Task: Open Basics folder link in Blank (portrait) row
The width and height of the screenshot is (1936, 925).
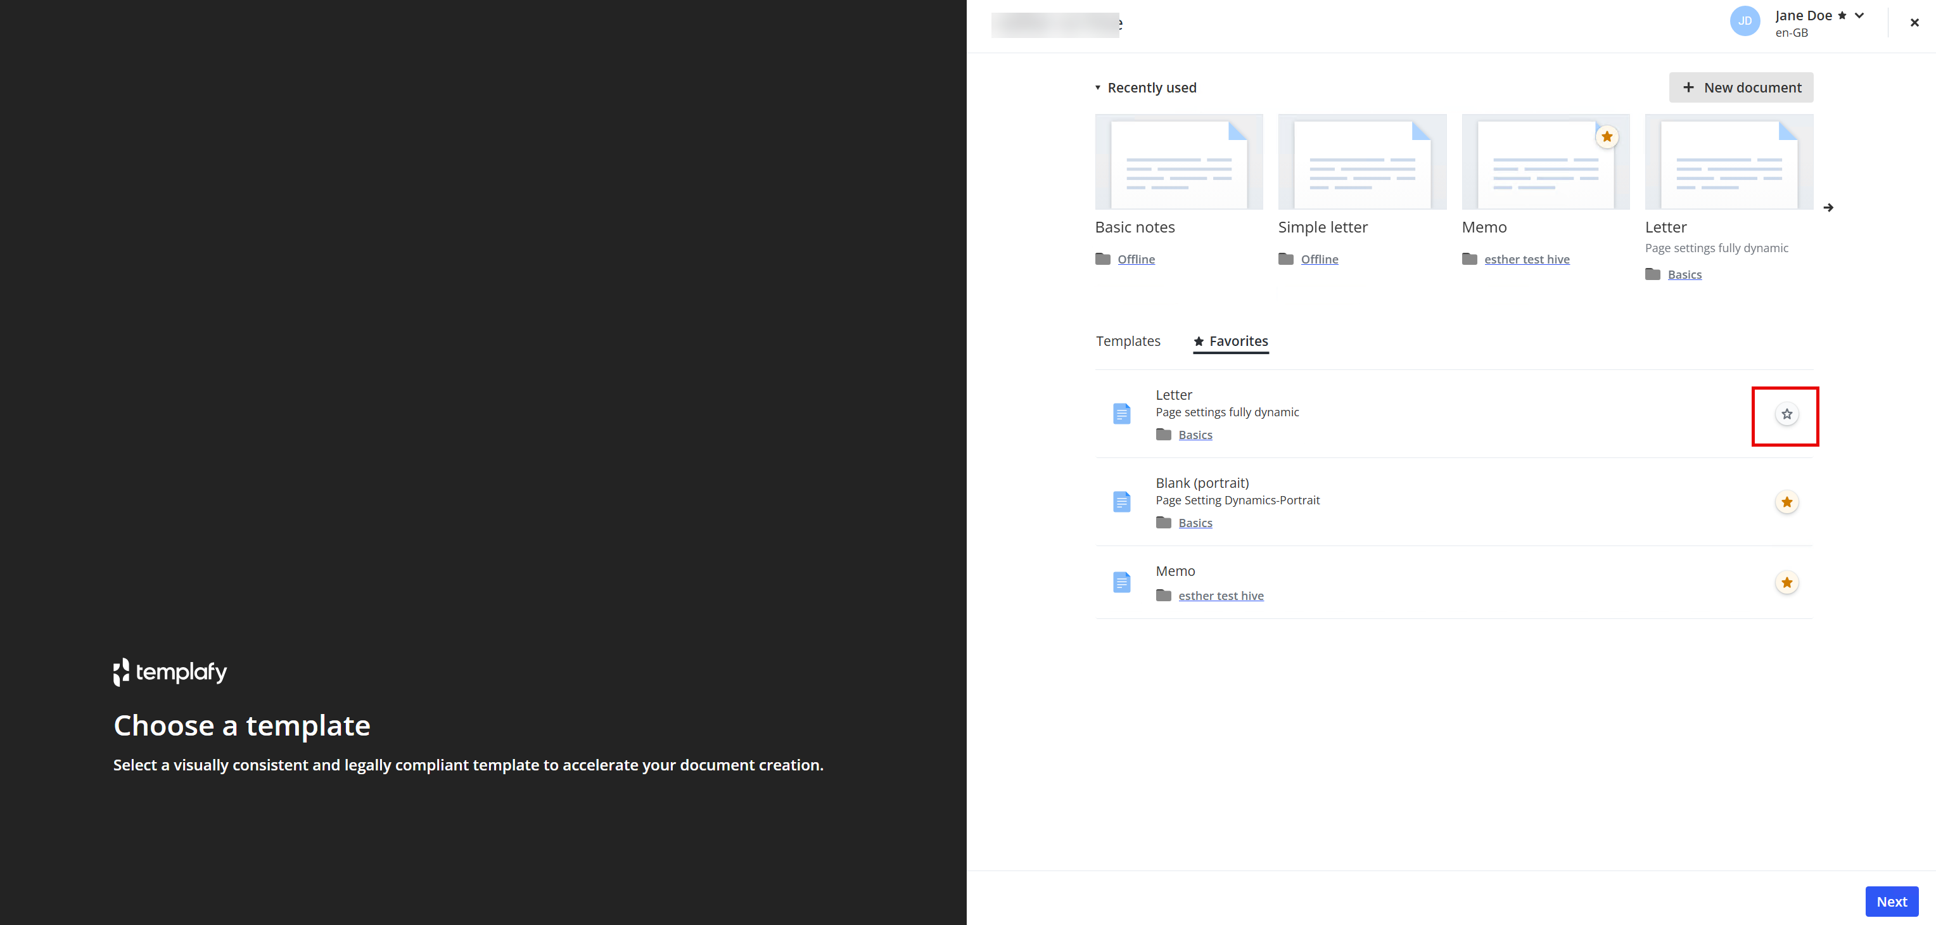Action: pyautogui.click(x=1195, y=523)
